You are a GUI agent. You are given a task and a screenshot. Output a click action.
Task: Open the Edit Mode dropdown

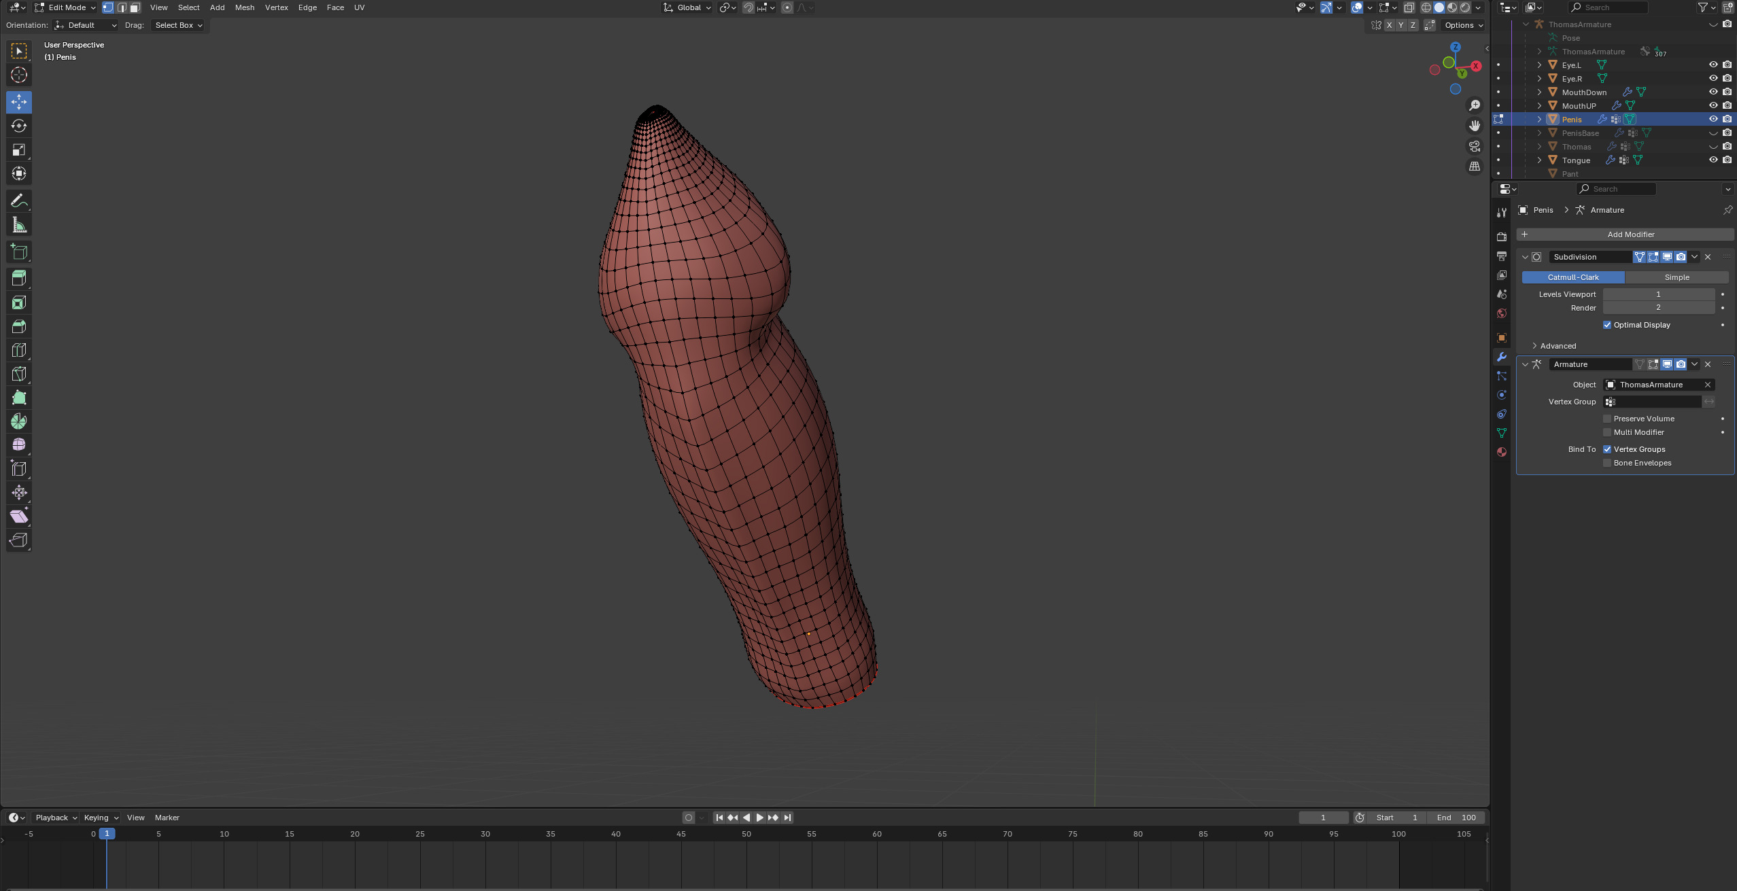[65, 7]
